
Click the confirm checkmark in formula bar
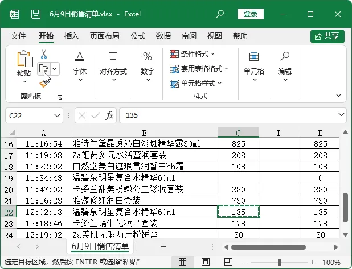[x=96, y=115]
